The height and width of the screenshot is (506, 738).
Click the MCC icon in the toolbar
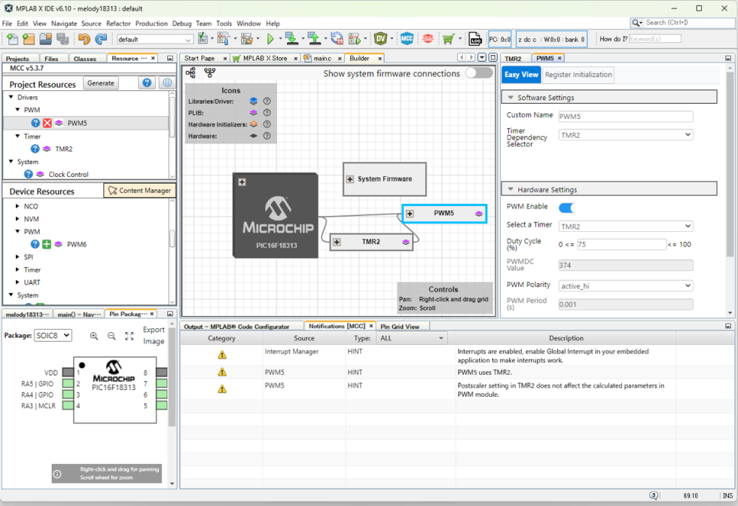click(x=407, y=38)
